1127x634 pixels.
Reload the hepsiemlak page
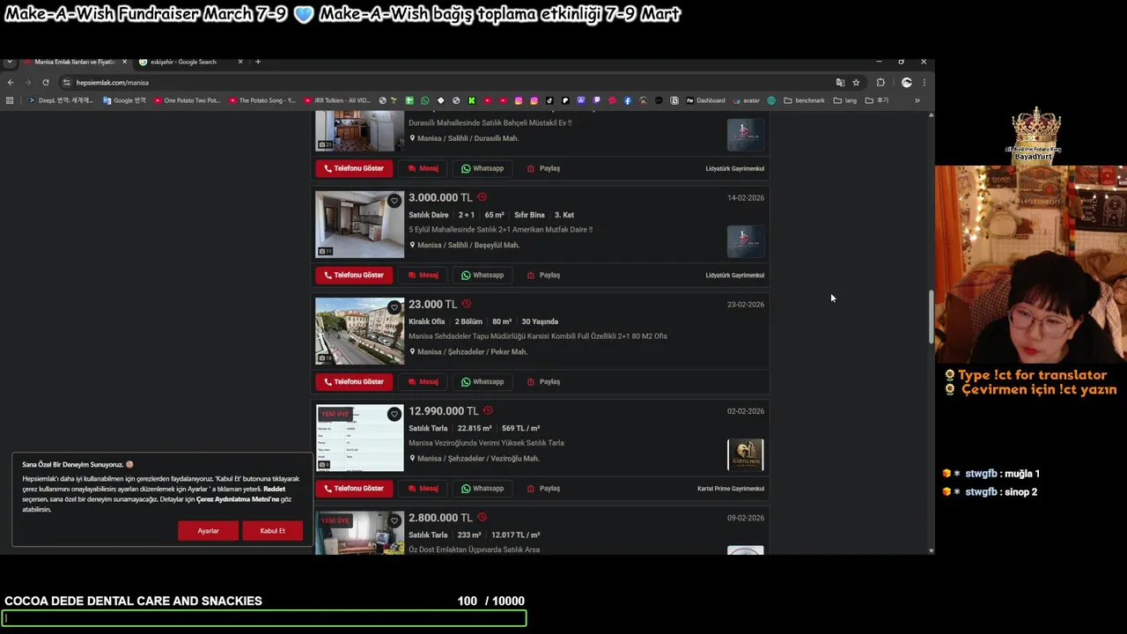tap(45, 83)
